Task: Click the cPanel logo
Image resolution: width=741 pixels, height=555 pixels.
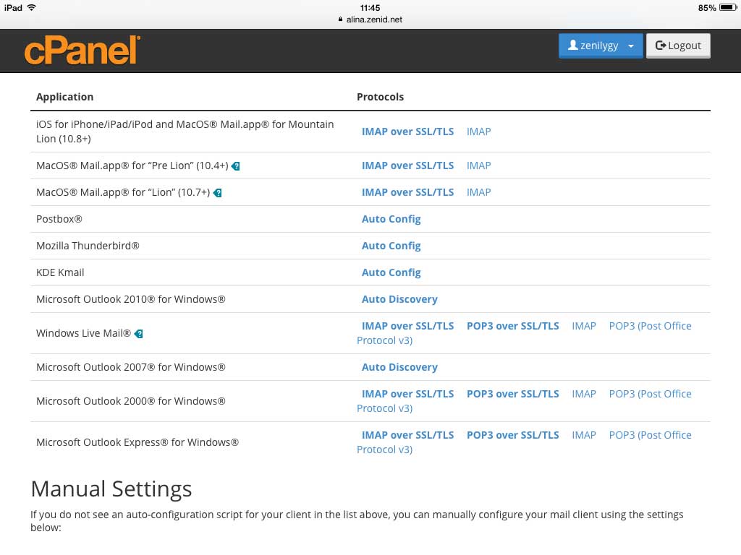Action: click(82, 51)
